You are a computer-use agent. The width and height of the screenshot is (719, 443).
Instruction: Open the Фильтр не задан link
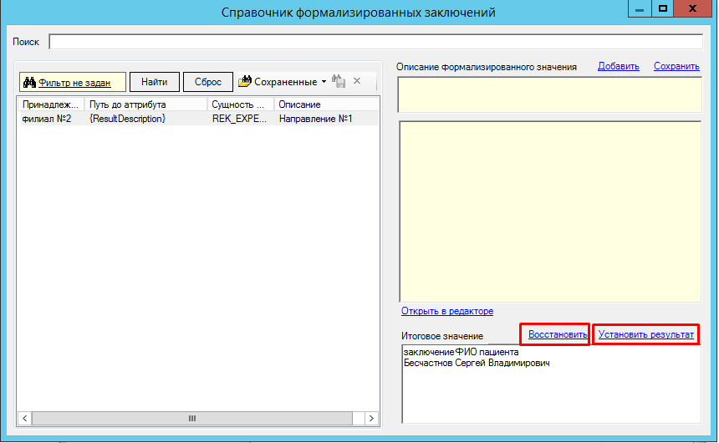pos(75,82)
